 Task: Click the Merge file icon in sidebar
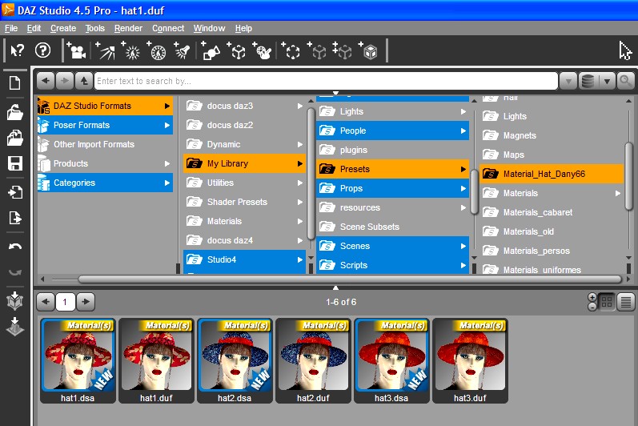pos(15,138)
